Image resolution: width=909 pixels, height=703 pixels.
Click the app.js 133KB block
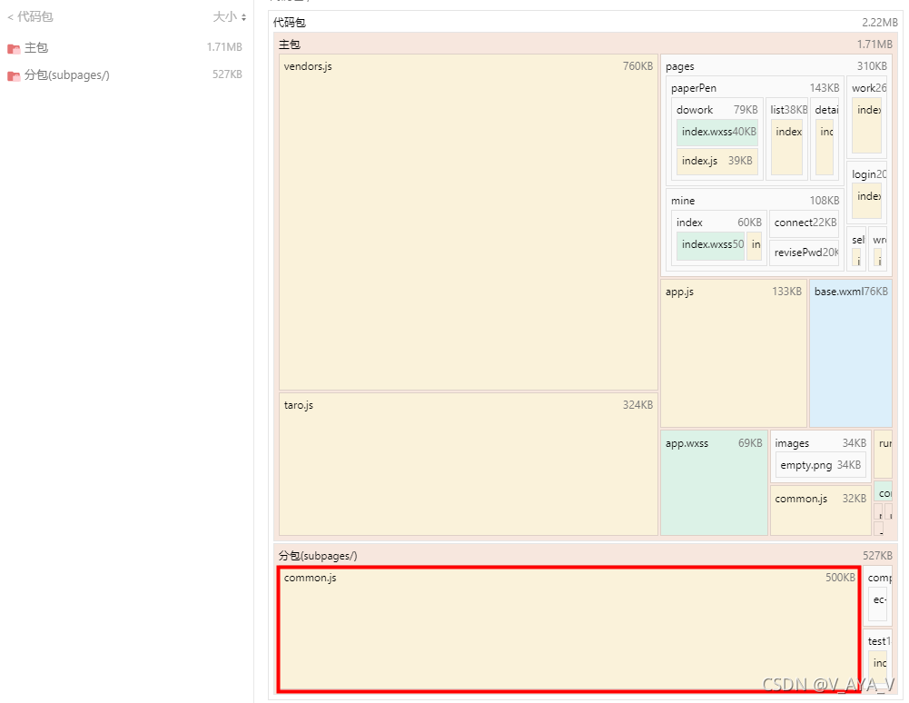pos(734,353)
